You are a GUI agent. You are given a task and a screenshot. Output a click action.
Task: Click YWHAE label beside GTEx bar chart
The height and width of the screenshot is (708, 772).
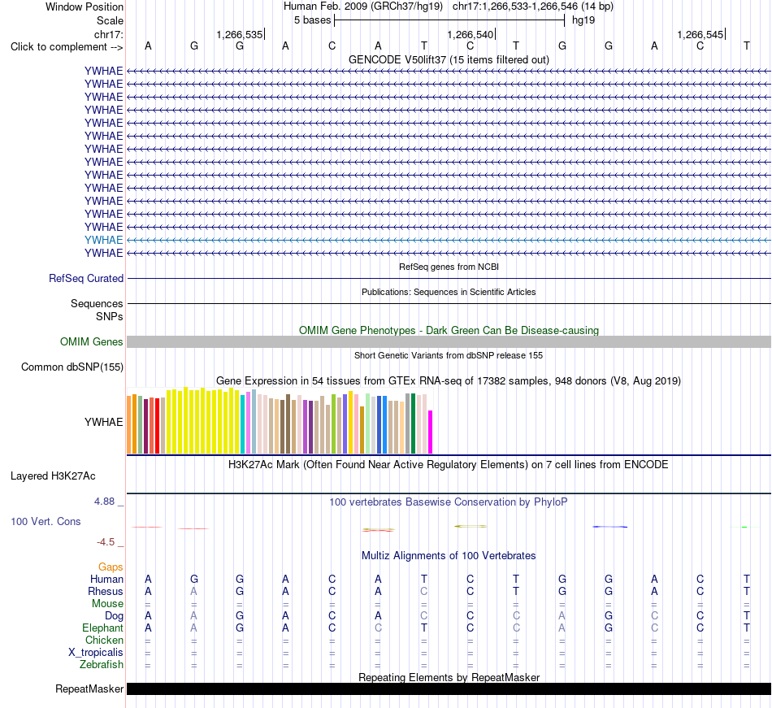coord(103,422)
